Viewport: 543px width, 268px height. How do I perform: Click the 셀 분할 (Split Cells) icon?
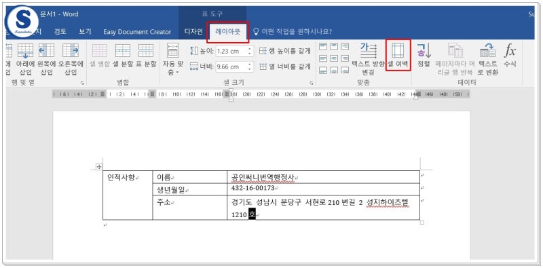[123, 51]
